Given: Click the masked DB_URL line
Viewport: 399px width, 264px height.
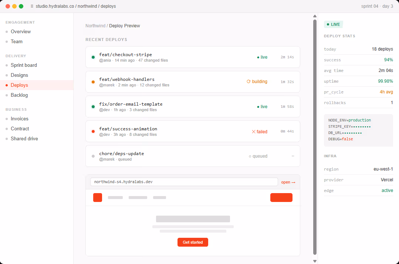Looking at the screenshot, I should pos(345,133).
